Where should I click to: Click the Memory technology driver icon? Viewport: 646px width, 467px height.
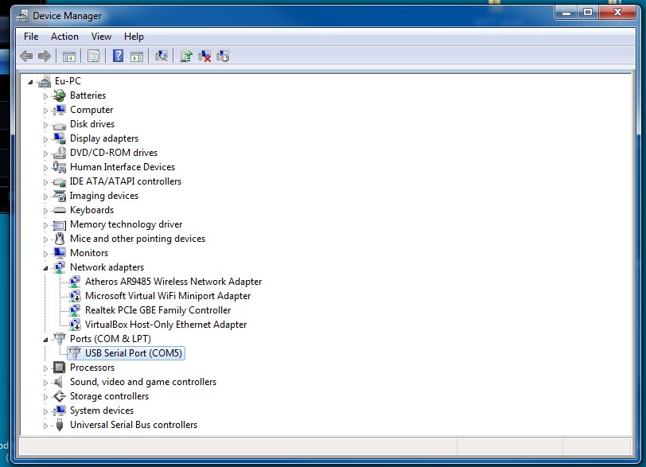60,225
